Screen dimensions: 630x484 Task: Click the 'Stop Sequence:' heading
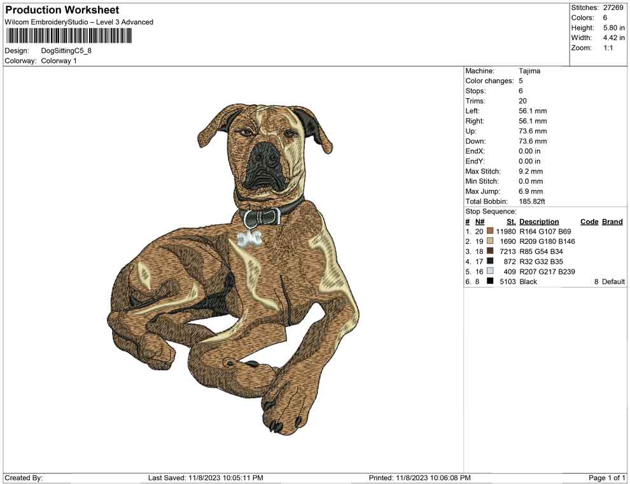pos(491,212)
